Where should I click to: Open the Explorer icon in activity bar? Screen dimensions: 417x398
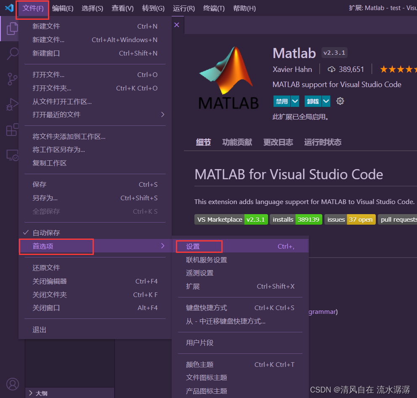pyautogui.click(x=12, y=29)
